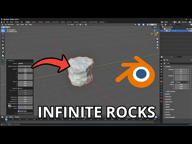Select the Rotate tool
The height and width of the screenshot is (144, 192).
pos(3,41)
